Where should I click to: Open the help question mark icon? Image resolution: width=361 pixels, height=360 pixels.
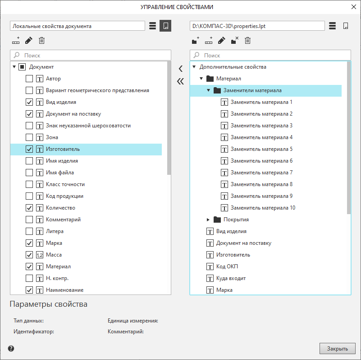(x=11, y=348)
